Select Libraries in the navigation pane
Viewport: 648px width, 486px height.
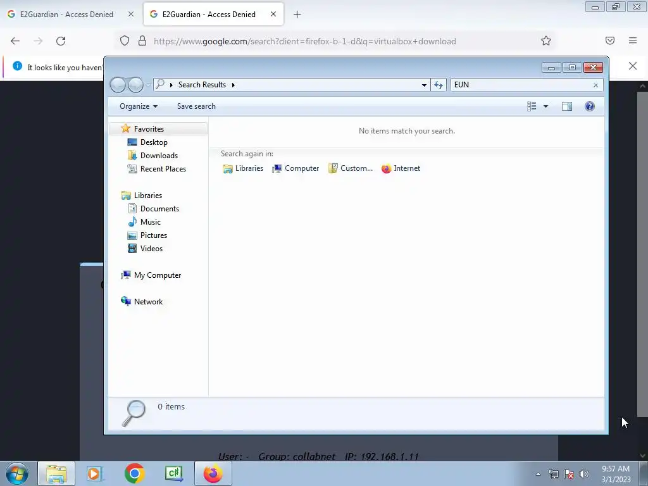tap(148, 196)
